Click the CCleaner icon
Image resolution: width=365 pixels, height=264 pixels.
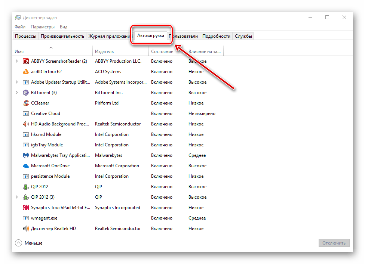tap(25, 103)
